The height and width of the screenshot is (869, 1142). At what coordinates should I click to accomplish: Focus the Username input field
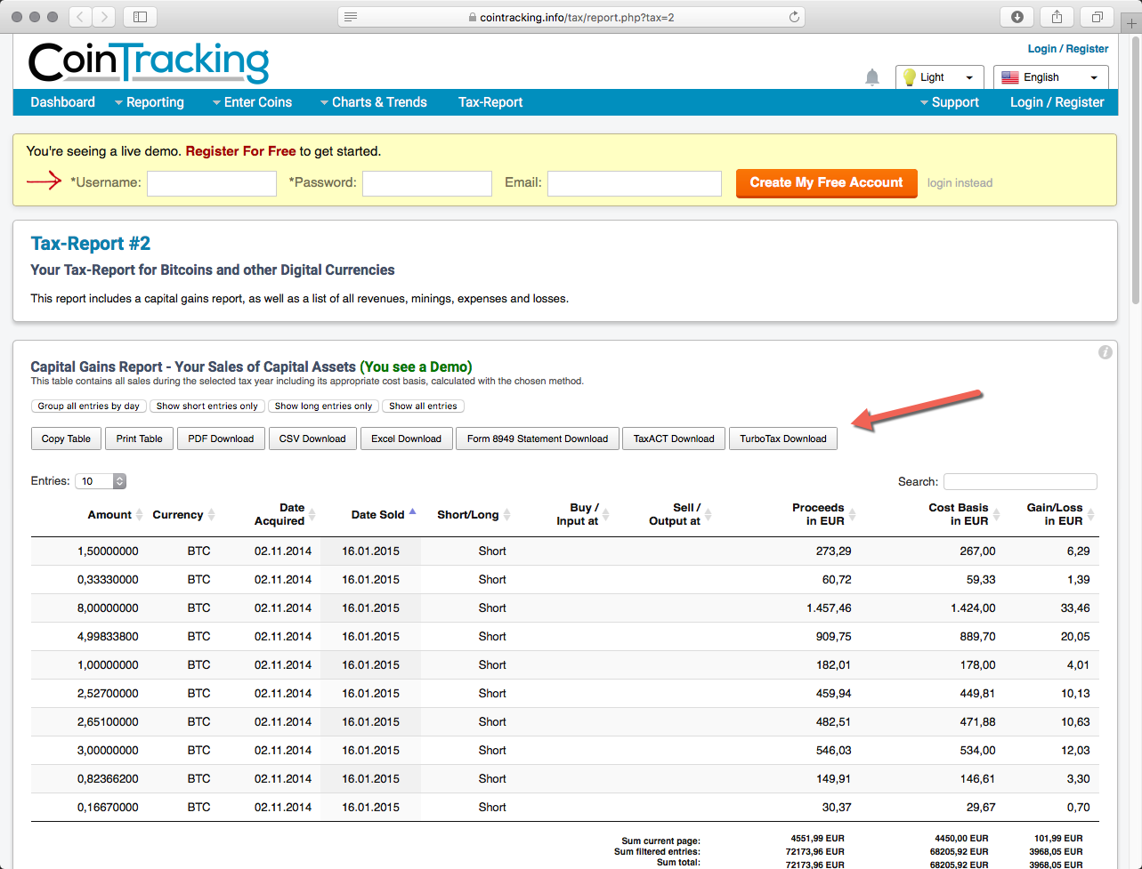click(x=212, y=183)
